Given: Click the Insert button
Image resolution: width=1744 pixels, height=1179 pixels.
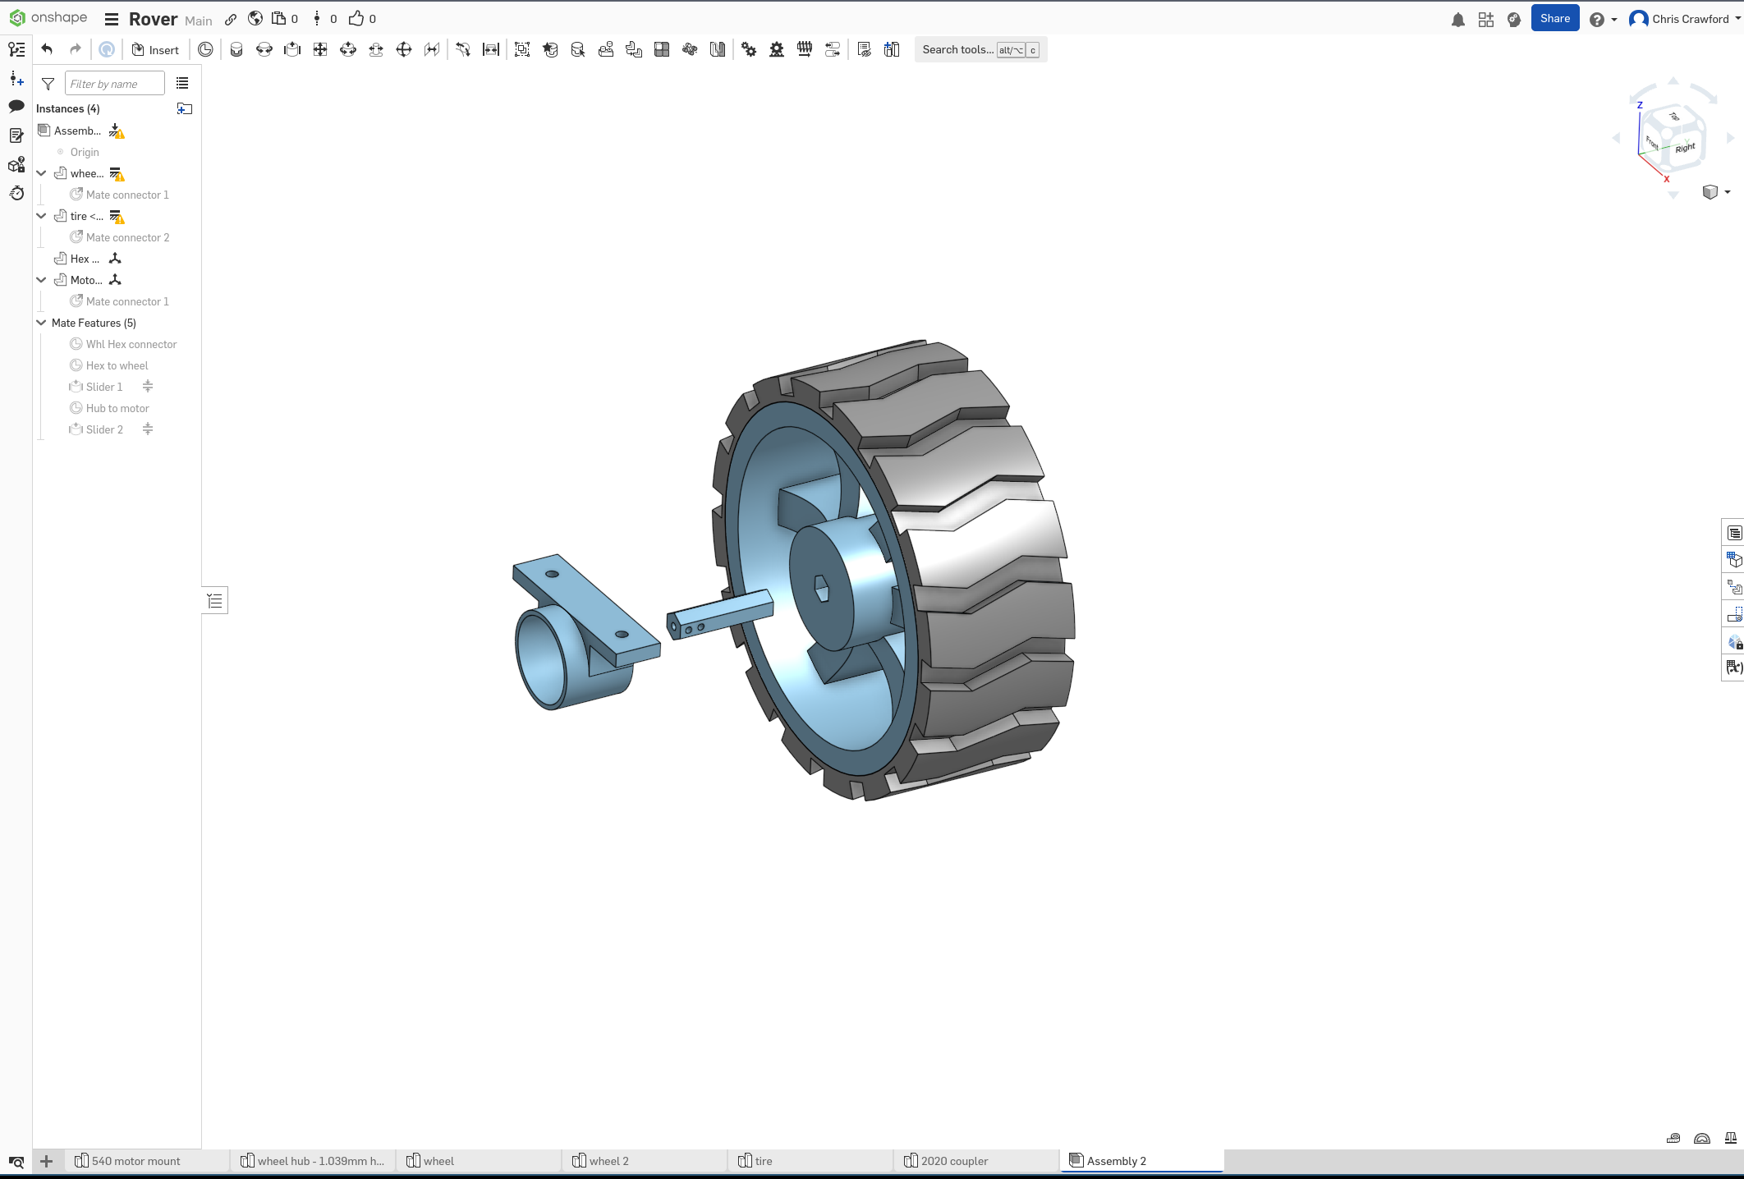Looking at the screenshot, I should tap(155, 49).
